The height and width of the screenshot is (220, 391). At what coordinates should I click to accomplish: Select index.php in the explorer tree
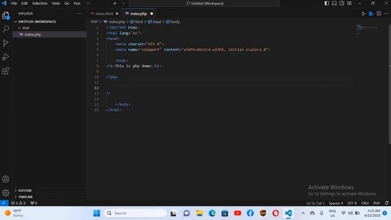point(49,34)
